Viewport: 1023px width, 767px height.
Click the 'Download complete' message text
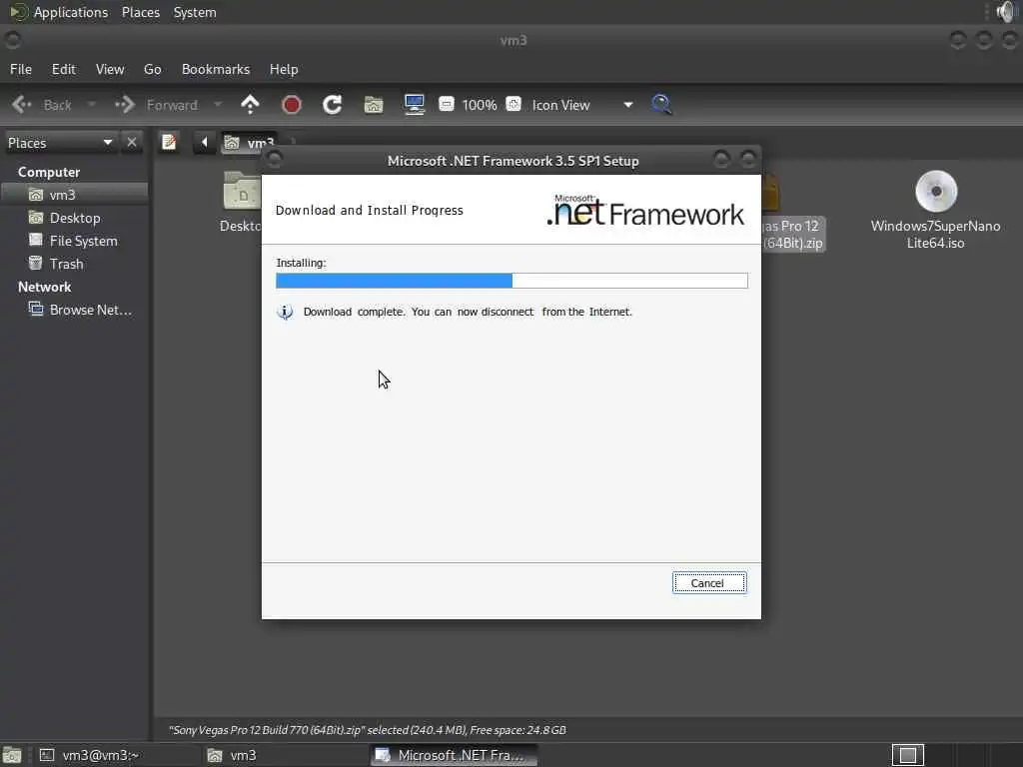tap(468, 312)
